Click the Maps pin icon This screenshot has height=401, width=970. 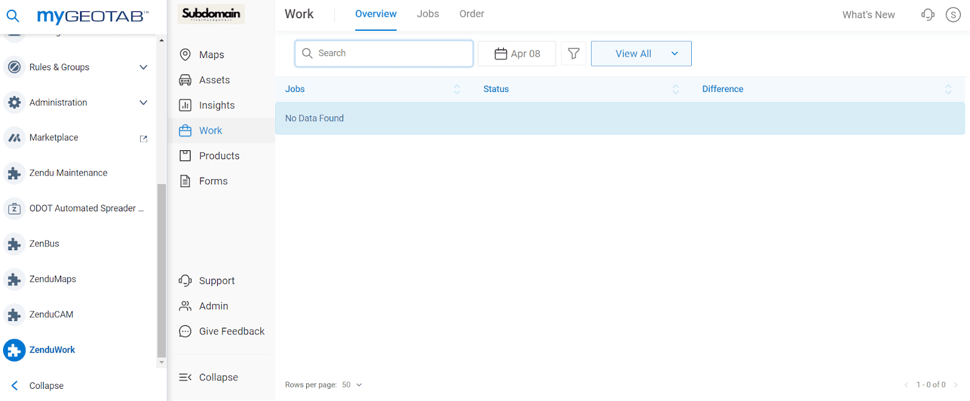pyautogui.click(x=186, y=55)
